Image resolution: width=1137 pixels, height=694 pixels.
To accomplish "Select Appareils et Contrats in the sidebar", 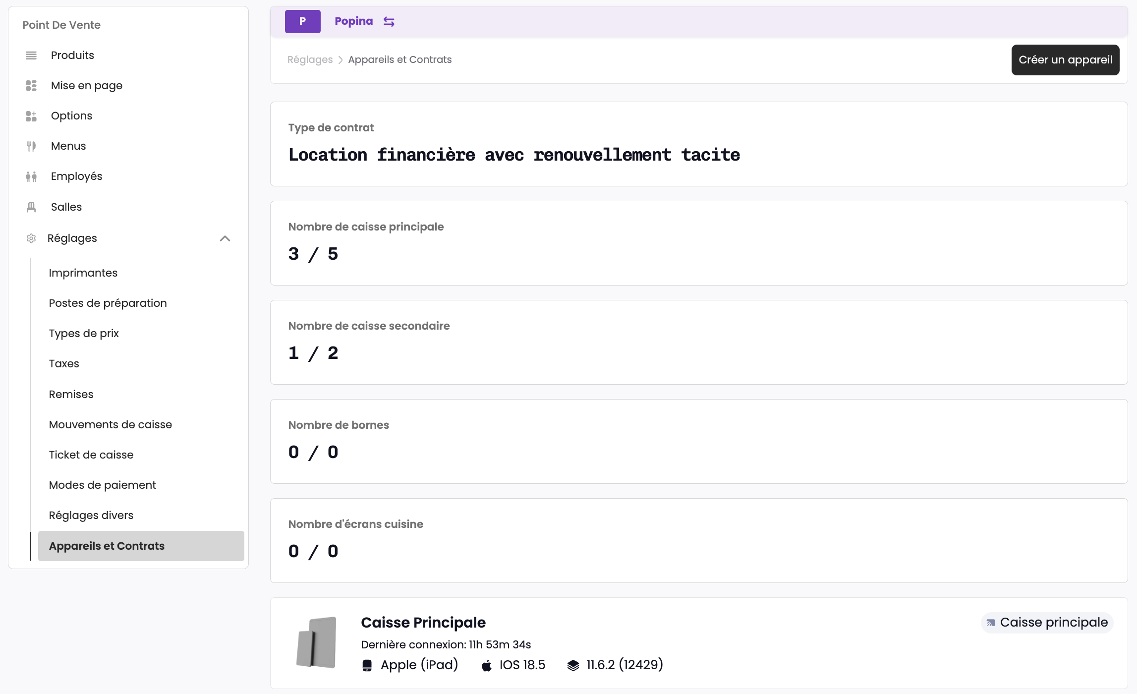I will [107, 546].
